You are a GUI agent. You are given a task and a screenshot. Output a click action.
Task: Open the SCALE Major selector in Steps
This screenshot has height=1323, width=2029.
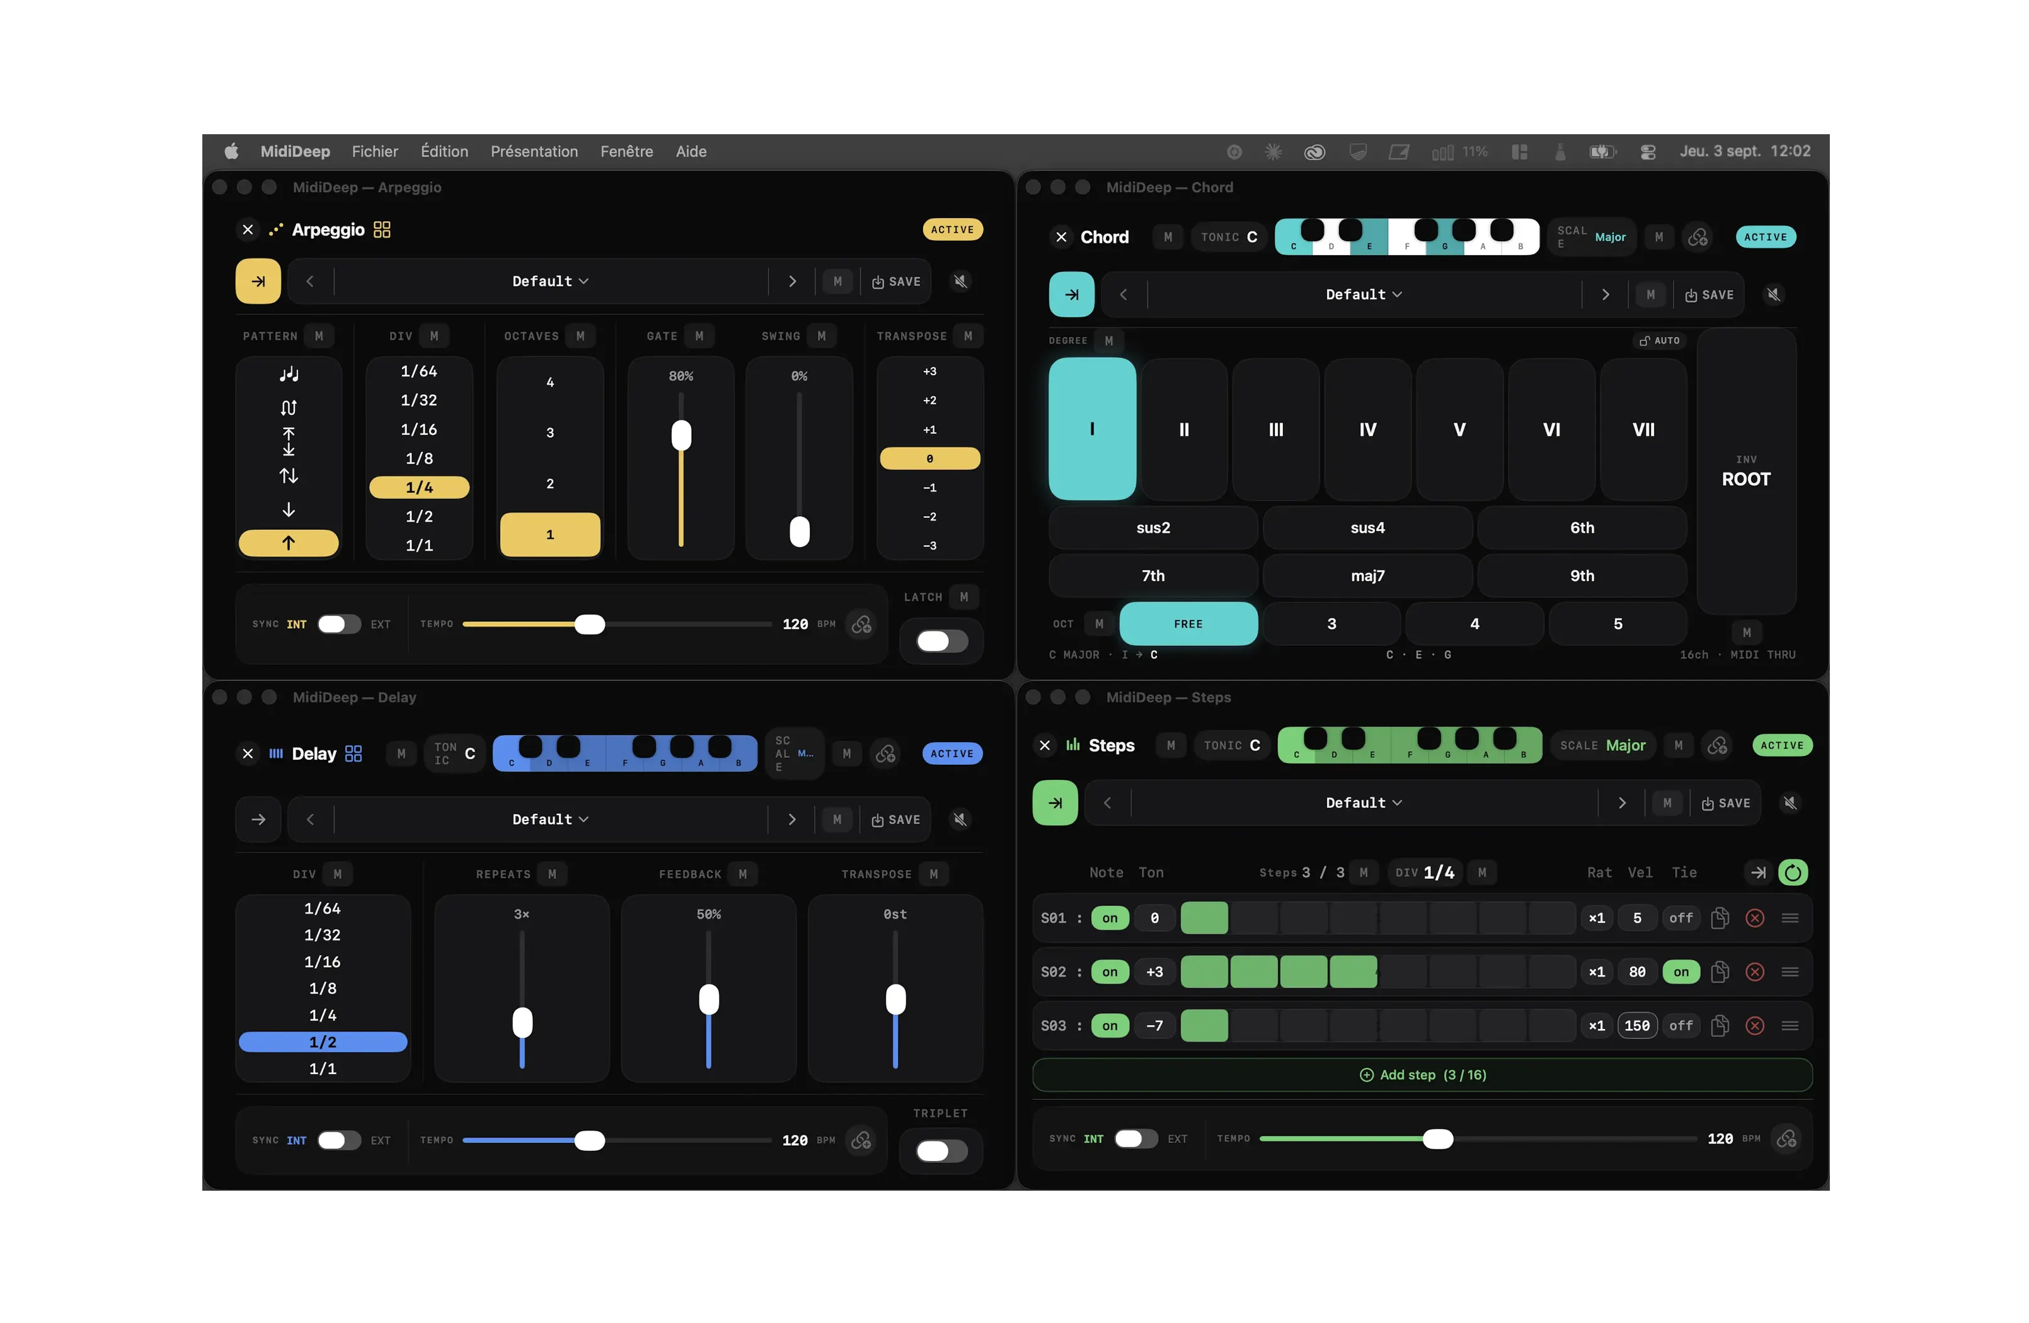pyautogui.click(x=1603, y=746)
